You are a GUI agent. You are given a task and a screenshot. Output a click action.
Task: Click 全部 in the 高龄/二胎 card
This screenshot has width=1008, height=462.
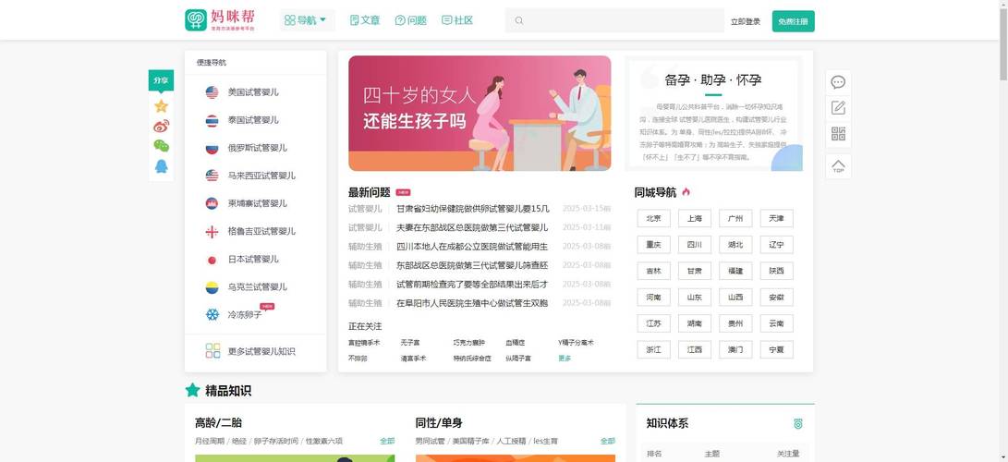[x=387, y=441]
